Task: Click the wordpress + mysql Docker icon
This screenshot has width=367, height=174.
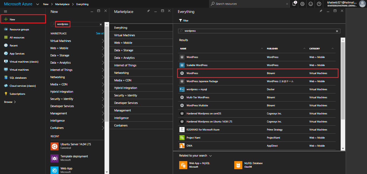Action: (x=182, y=89)
